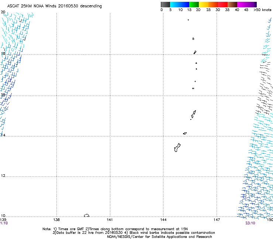The width and height of the screenshot is (273, 239).
Task: Click the longitude label '147'
Action: [217, 220]
